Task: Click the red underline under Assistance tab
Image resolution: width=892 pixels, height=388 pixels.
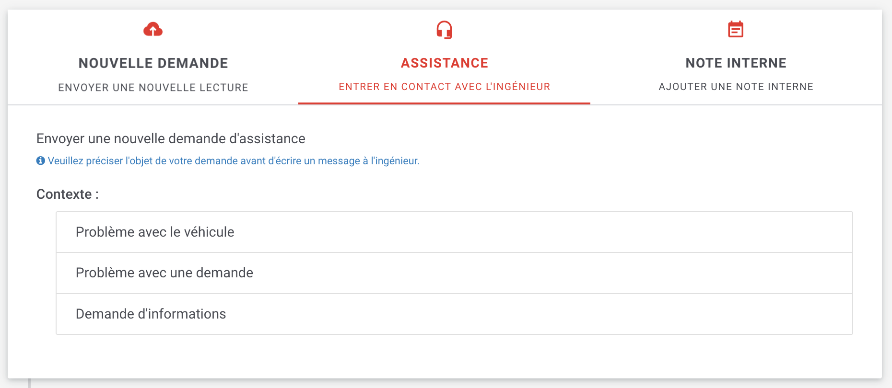Action: pyautogui.click(x=444, y=103)
